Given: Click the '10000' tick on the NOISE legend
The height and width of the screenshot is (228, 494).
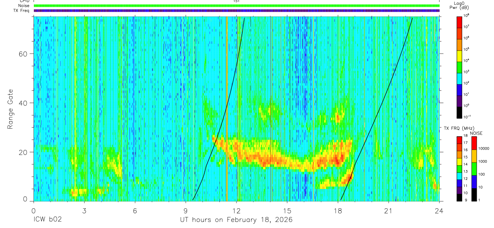Looking at the screenshot, I should (x=483, y=148).
